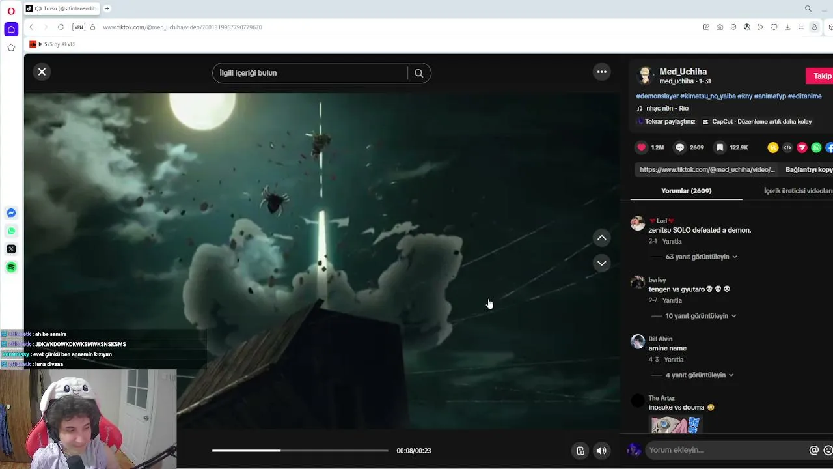Open the #editanime hashtag
833x469 pixels.
(x=805, y=96)
